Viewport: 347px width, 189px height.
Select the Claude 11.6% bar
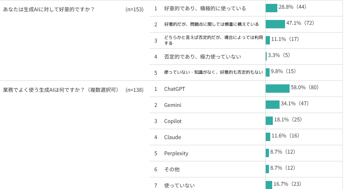click(x=268, y=137)
